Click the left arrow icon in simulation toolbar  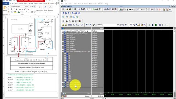[130, 10]
